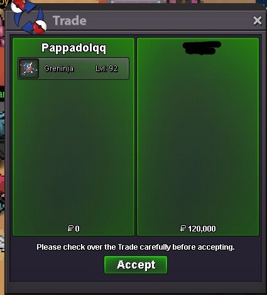Click the Greninja sprite thumbnail

[29, 69]
